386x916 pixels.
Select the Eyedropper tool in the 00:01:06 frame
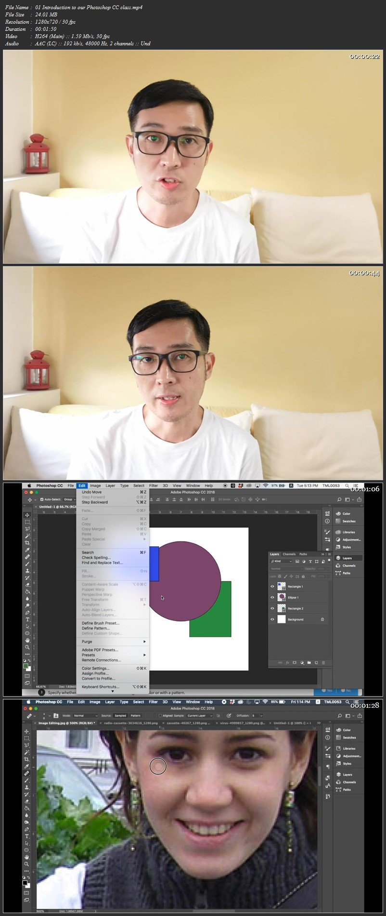point(27,550)
